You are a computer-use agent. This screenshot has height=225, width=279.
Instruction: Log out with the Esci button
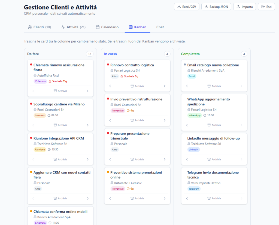click(x=266, y=7)
